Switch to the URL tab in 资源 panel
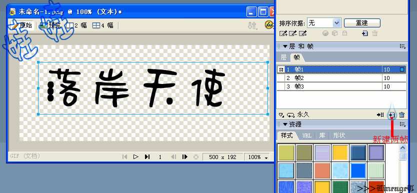This screenshot has width=417, height=193. tap(306, 136)
